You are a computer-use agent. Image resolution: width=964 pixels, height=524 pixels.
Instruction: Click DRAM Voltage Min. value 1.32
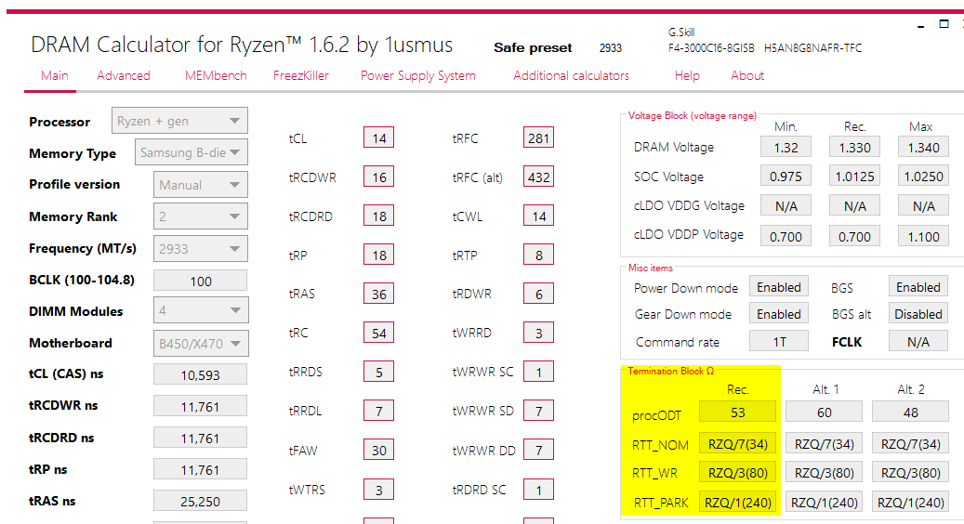(x=786, y=148)
